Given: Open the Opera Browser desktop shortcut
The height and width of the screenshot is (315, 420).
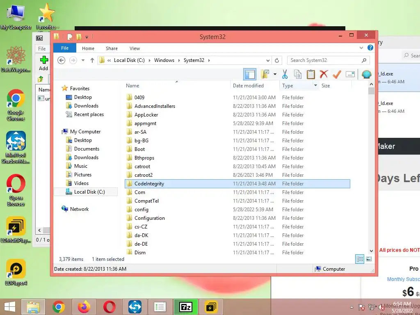Looking at the screenshot, I should point(16,190).
